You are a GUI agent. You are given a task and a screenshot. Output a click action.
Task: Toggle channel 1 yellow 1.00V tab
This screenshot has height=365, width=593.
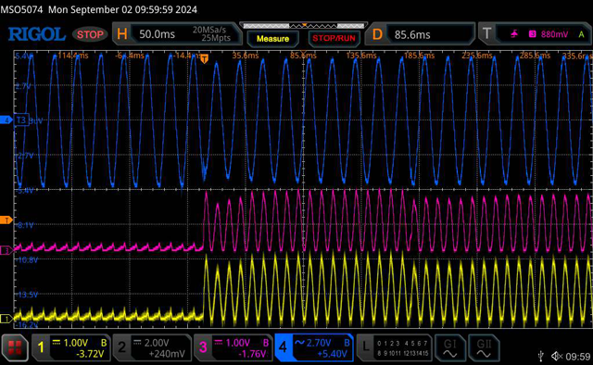point(71,347)
